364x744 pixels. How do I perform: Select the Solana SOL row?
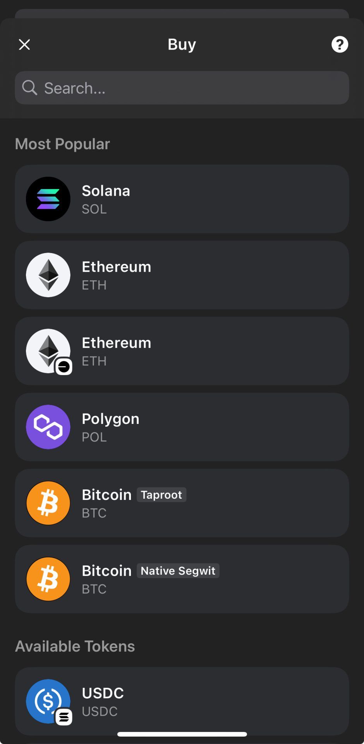point(209,199)
